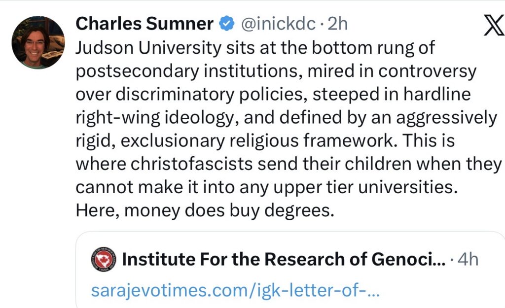Click the 2h post timestamp
Viewport: 505px width, 308px height.
coord(337,23)
